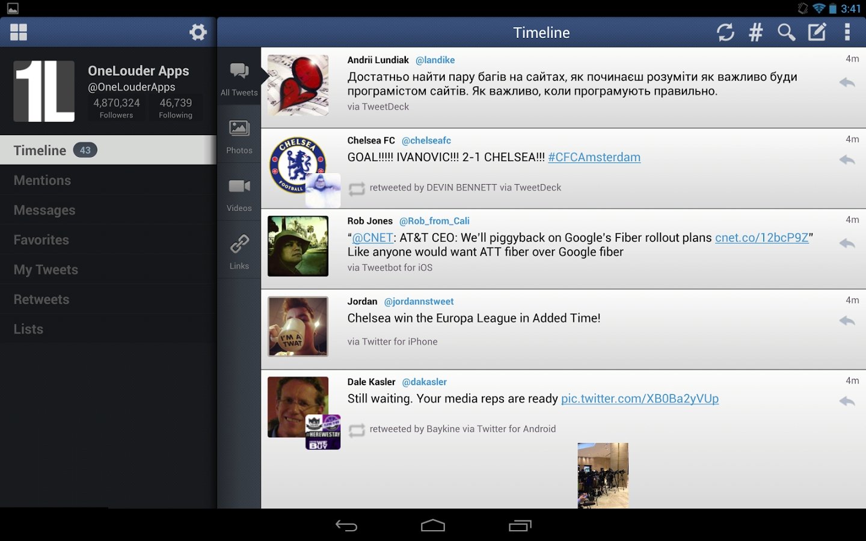The image size is (866, 541).
Task: Open Dale Kasler's avatar
Action: pos(298,407)
